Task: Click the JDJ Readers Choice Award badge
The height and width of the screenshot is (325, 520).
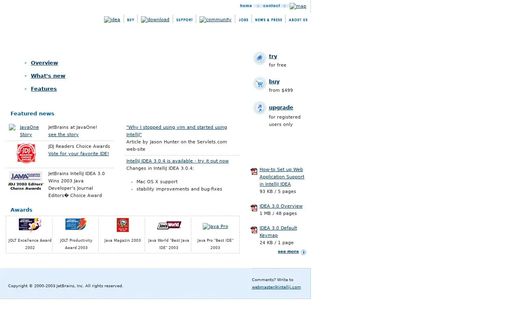Action: [x=26, y=154]
